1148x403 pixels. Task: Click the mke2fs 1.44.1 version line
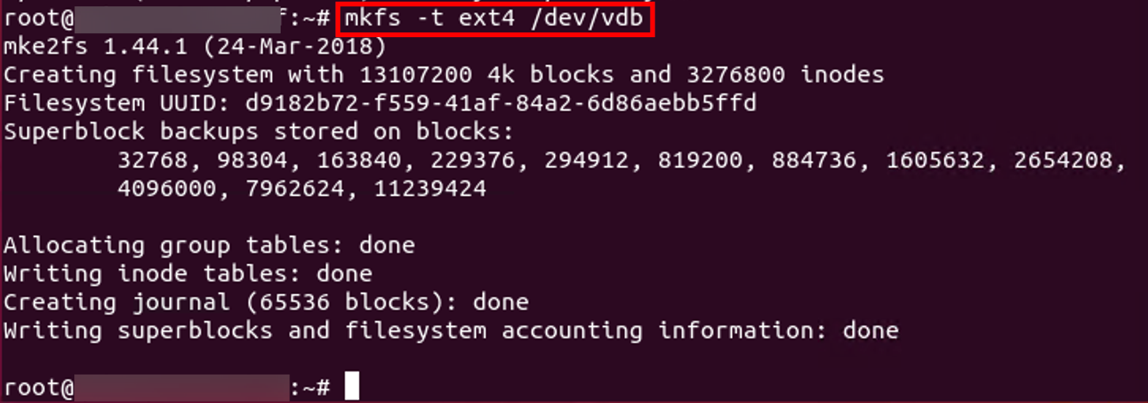click(194, 47)
